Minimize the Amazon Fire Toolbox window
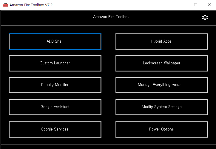 click(182, 5)
